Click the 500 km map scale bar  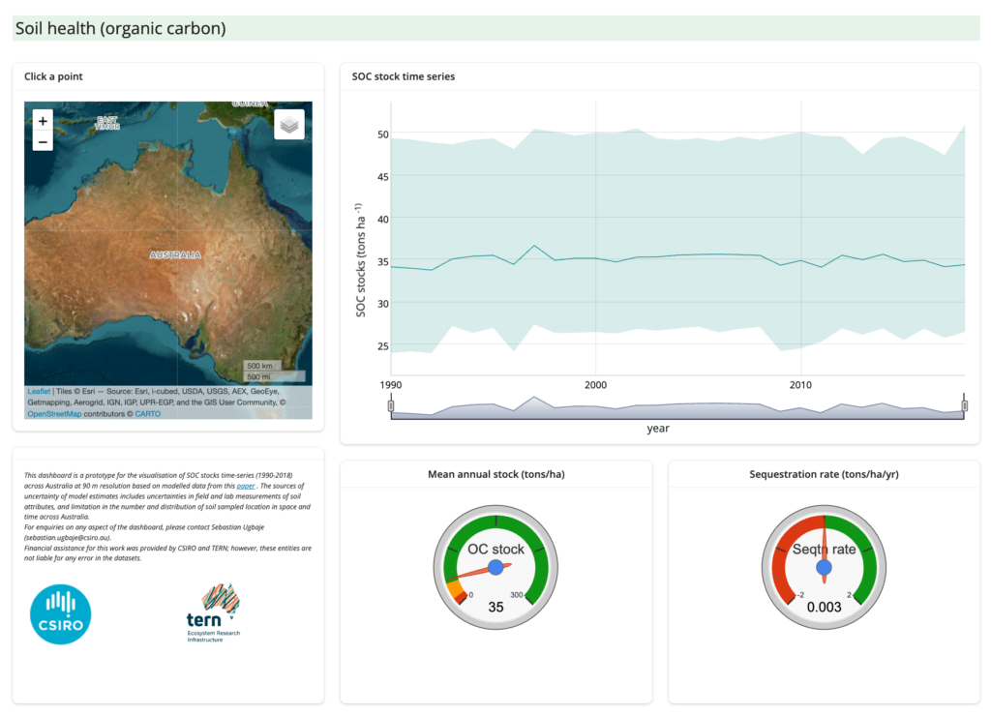(259, 366)
